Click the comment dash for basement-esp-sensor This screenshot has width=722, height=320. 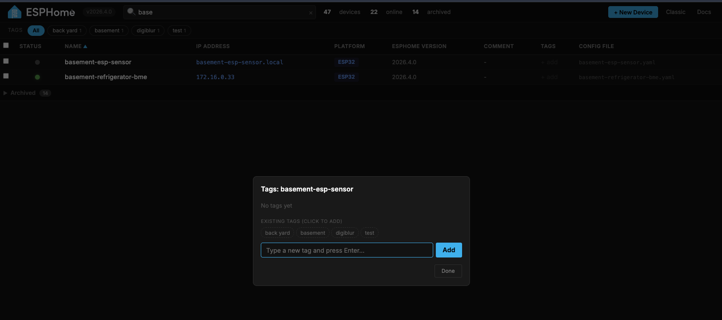pos(485,63)
